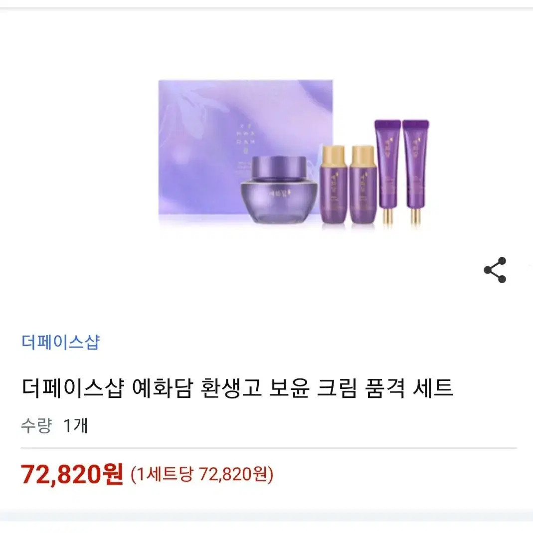Screen dimensions: 533x533
Task: Open the 더페이스샵 brand link
Action: tap(60, 342)
